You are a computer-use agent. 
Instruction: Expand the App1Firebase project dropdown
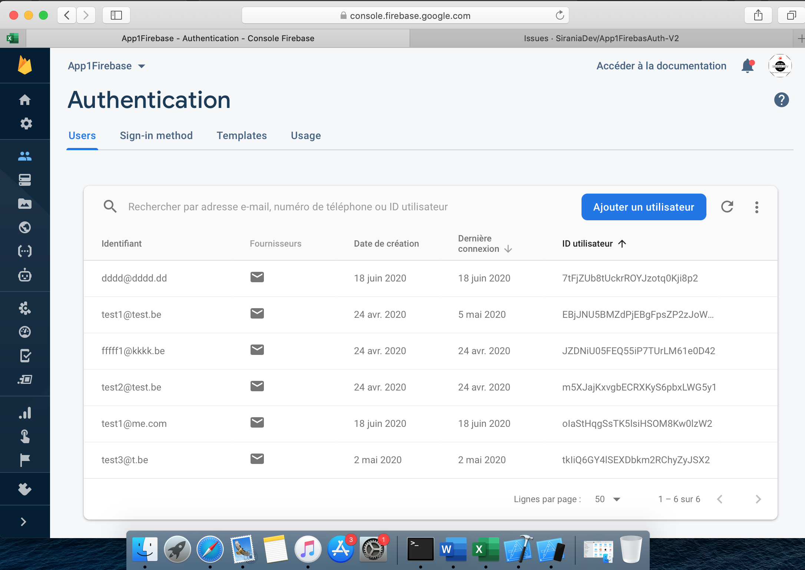coord(106,66)
